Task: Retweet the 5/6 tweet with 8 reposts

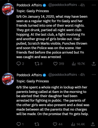Action: 39,64
